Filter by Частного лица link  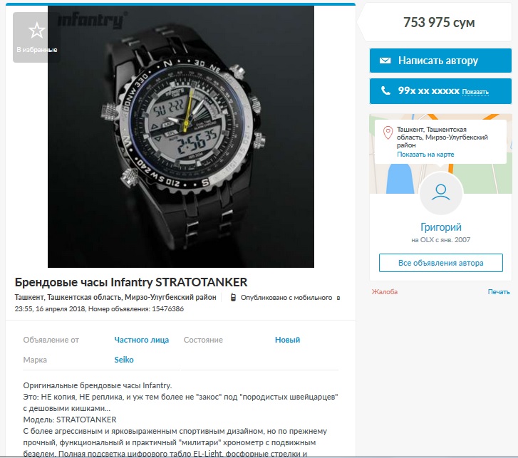coord(141,340)
